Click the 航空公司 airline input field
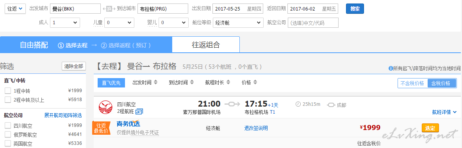Screen dimensions: 462x148 (x=313, y=23)
